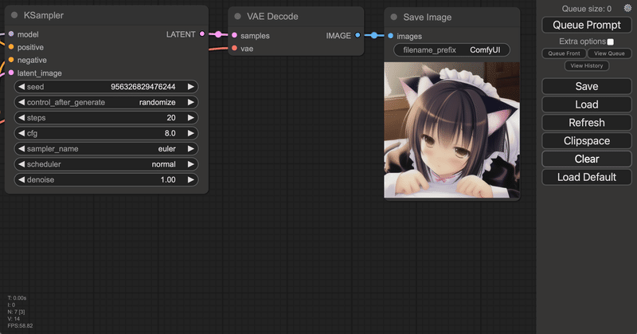Click seed value 956326829476244

pos(143,87)
